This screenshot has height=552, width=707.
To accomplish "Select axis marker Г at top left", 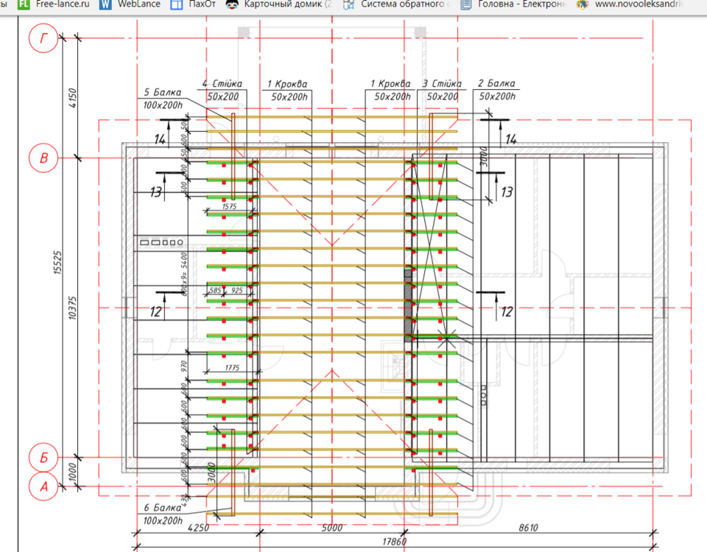I will [x=43, y=38].
